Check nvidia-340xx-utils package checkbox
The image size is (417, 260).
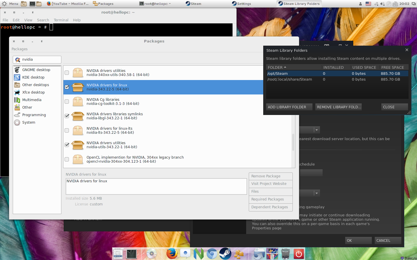67,73
